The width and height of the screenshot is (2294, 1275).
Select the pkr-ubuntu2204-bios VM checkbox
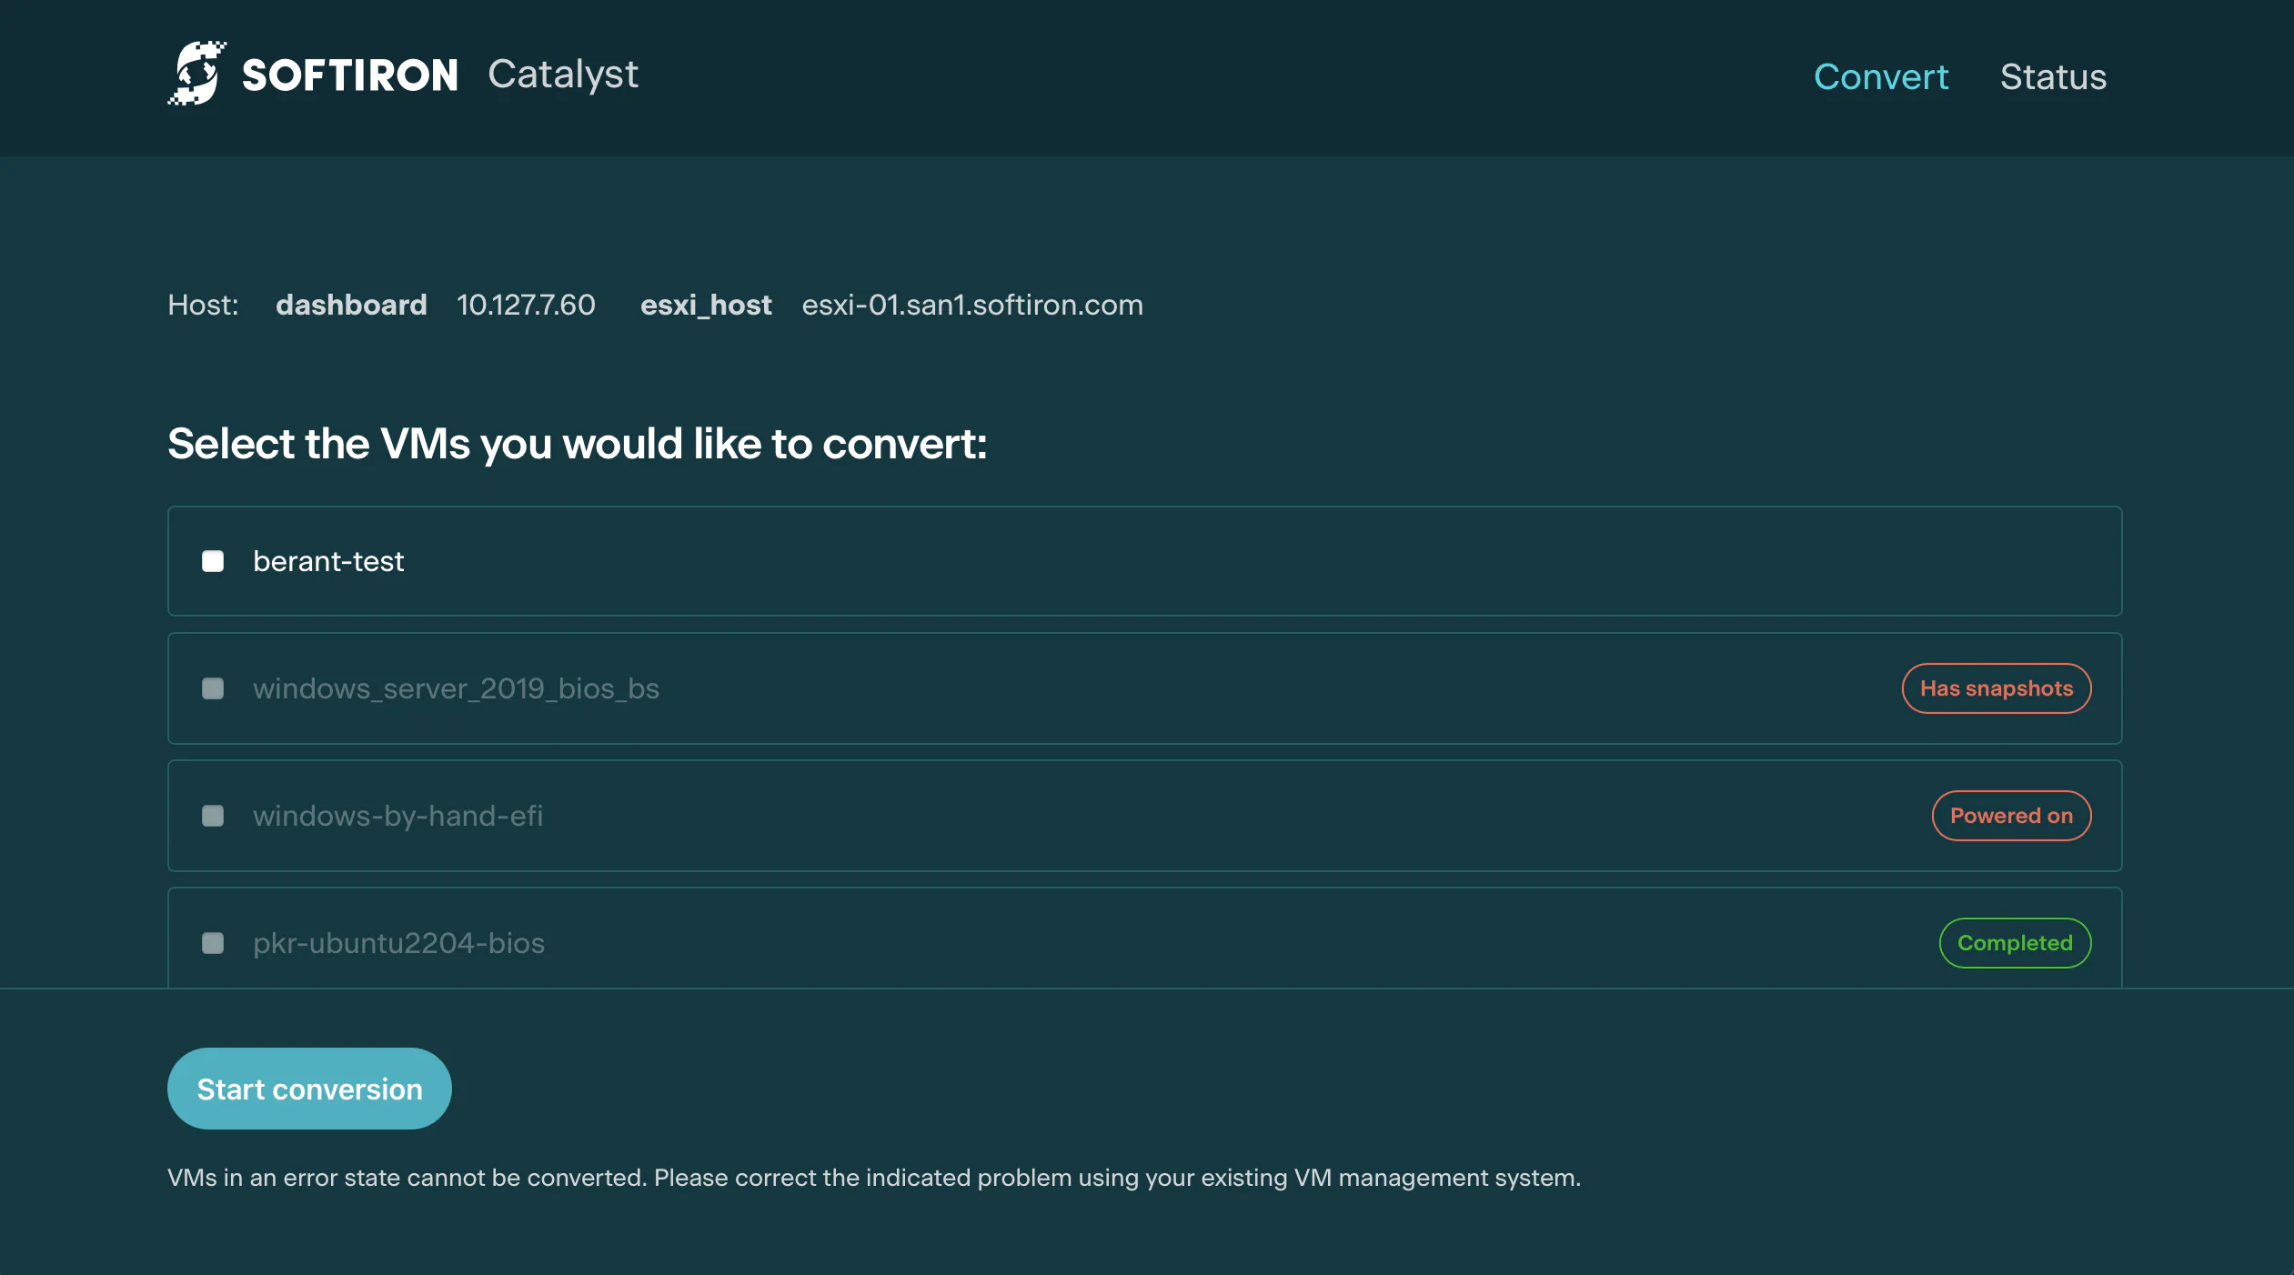(x=212, y=942)
